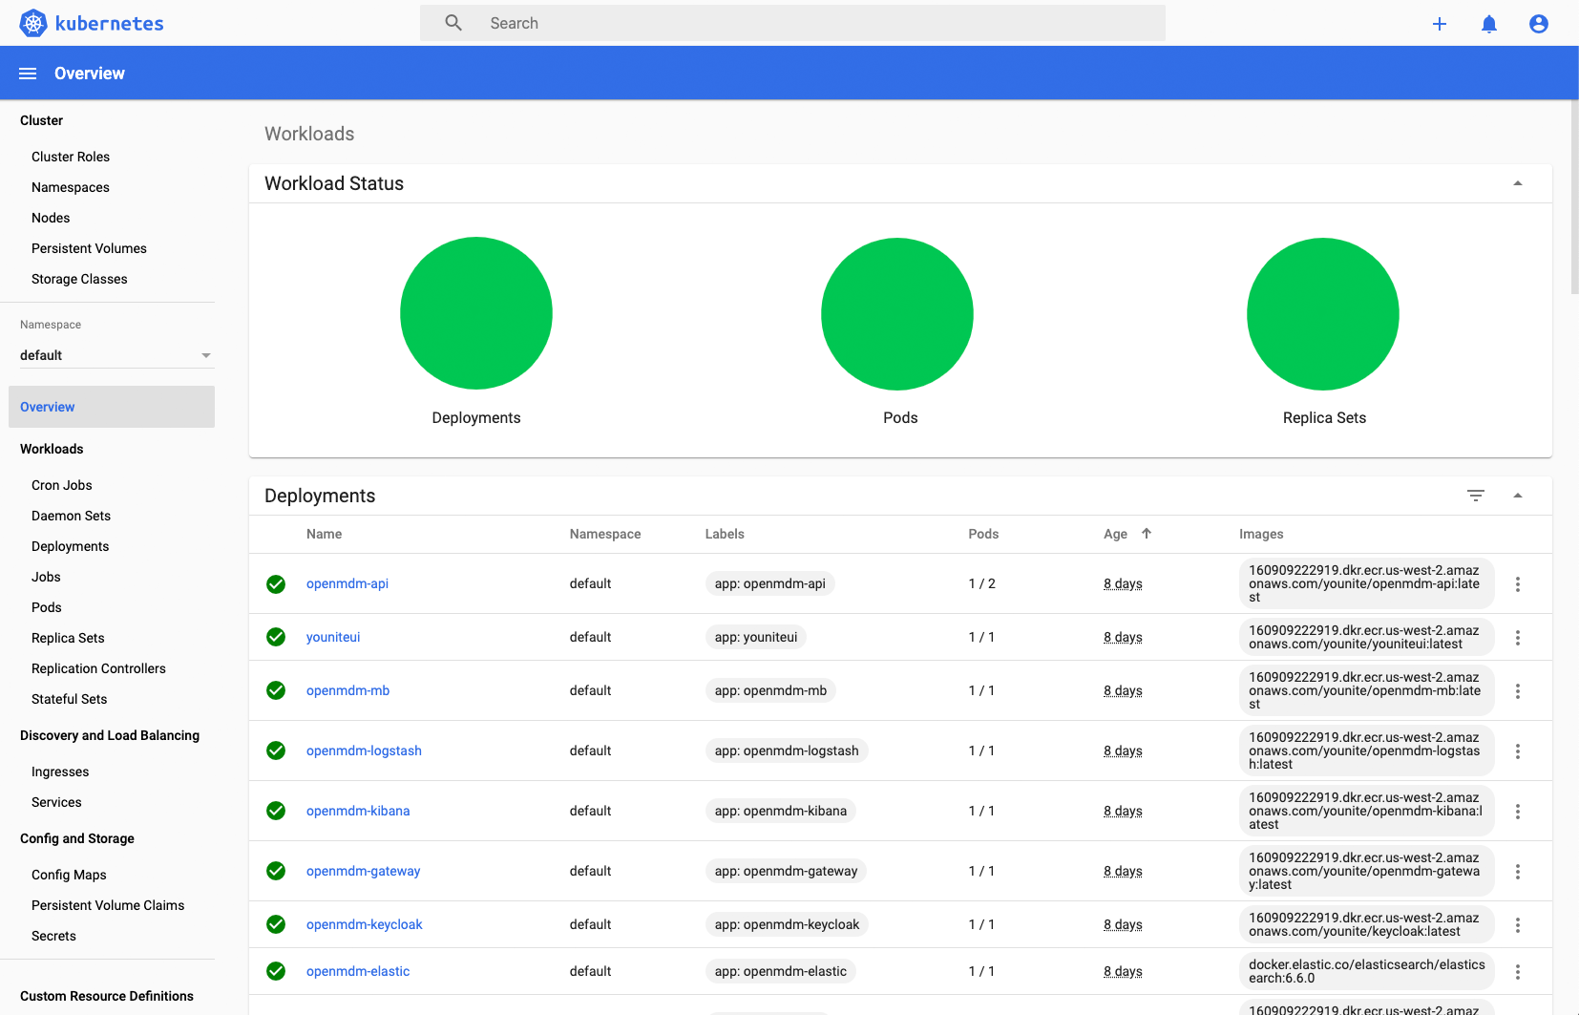
Task: Open actions menu for openmdm-api row
Action: click(1518, 583)
